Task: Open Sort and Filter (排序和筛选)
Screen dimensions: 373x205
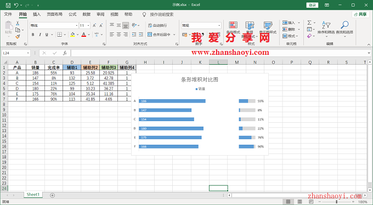Action: click(326, 27)
